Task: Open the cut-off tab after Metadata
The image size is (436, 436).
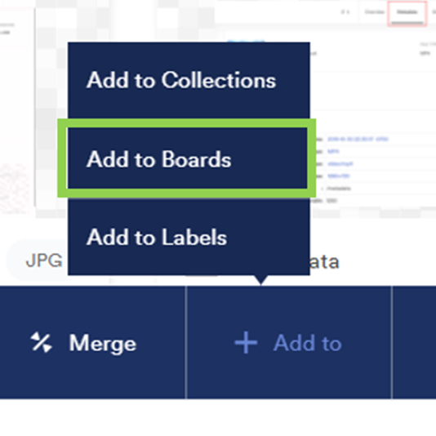Action: [x=434, y=12]
